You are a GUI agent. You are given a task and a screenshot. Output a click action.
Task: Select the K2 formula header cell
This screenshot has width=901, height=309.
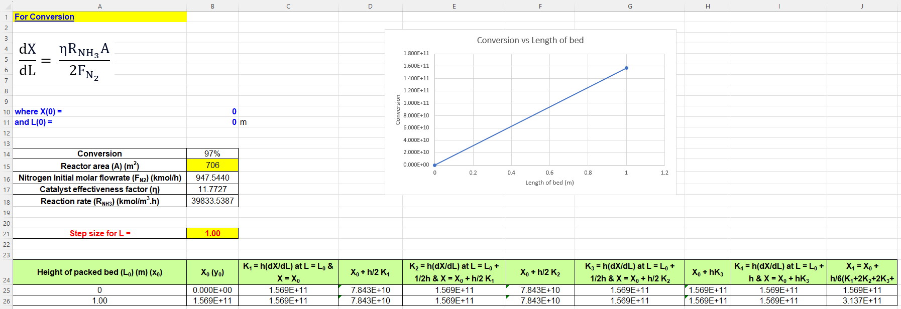point(454,272)
